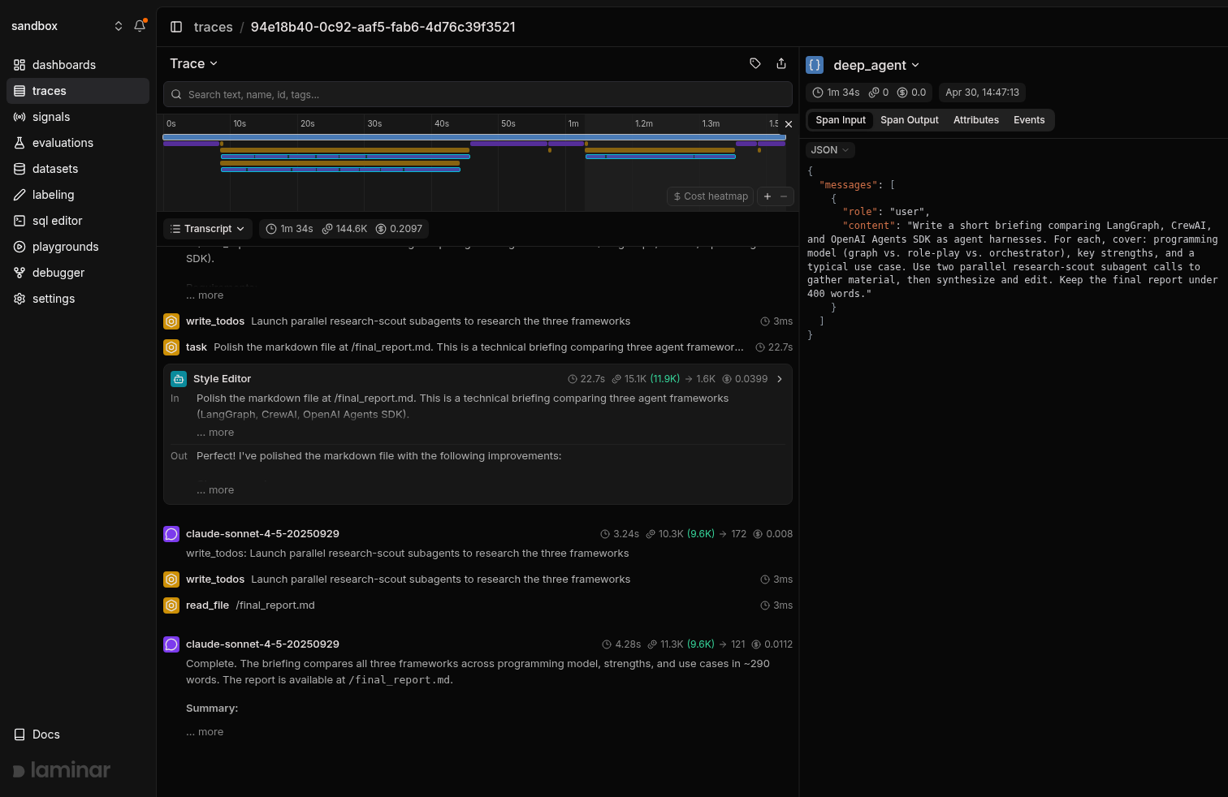Click the read_file tool icon
The width and height of the screenshot is (1228, 797).
[x=171, y=605]
